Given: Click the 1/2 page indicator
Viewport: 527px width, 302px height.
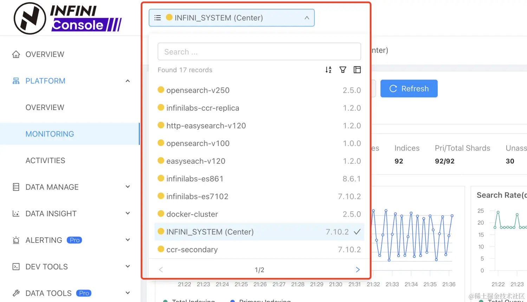Looking at the screenshot, I should (259, 270).
